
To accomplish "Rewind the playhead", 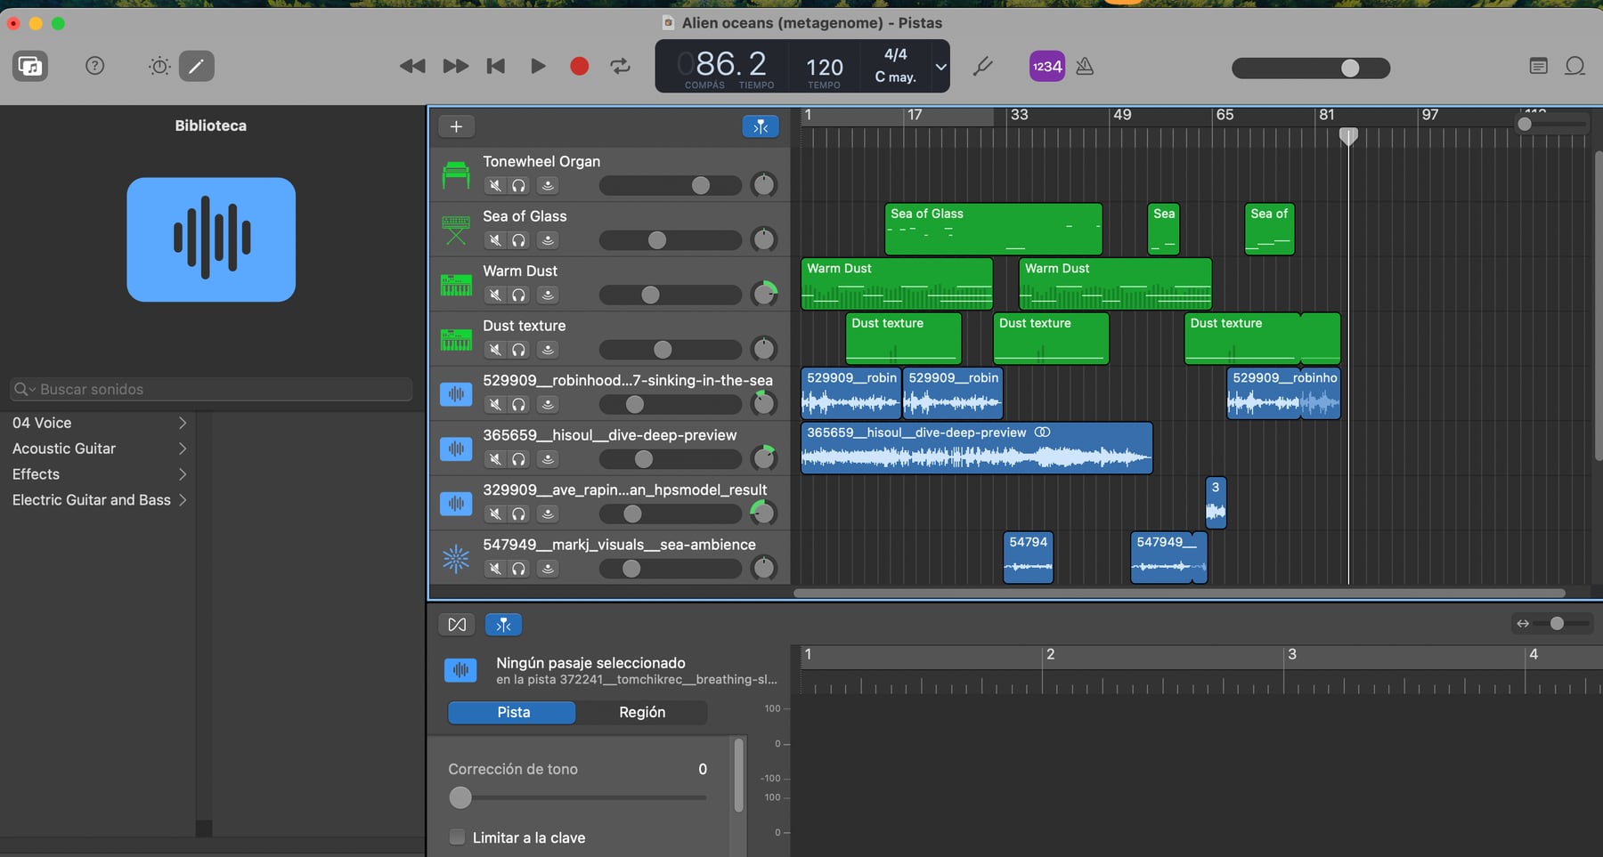I will 412,66.
